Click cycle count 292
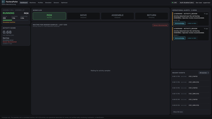This screenshot has height=119, width=212. 4,18
